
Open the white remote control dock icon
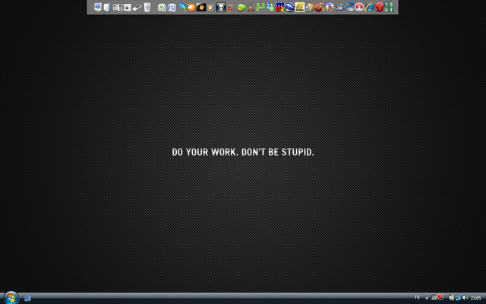point(137,8)
